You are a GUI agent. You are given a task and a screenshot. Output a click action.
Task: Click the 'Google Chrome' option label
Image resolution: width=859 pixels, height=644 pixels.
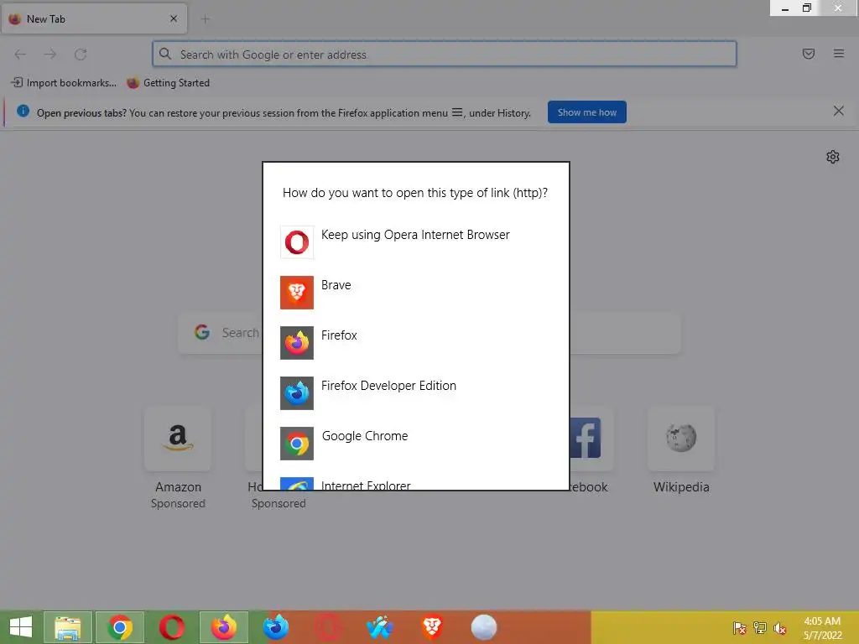click(x=365, y=436)
